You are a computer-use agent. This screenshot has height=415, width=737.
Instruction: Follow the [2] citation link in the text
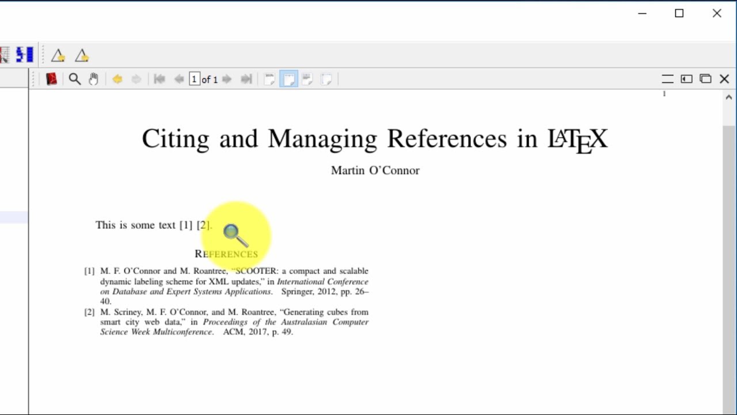203,225
